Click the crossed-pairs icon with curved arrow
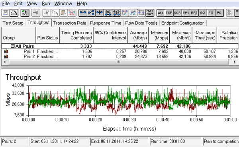The width and height of the screenshot is (239, 147). coord(116,13)
